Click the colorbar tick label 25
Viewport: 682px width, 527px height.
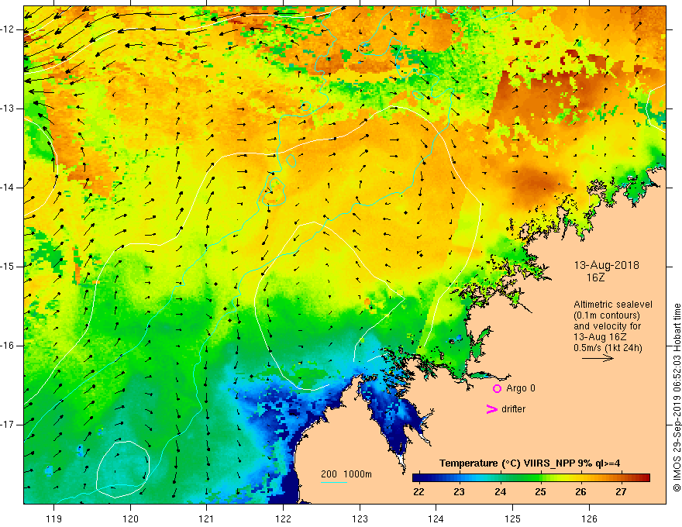click(x=541, y=492)
